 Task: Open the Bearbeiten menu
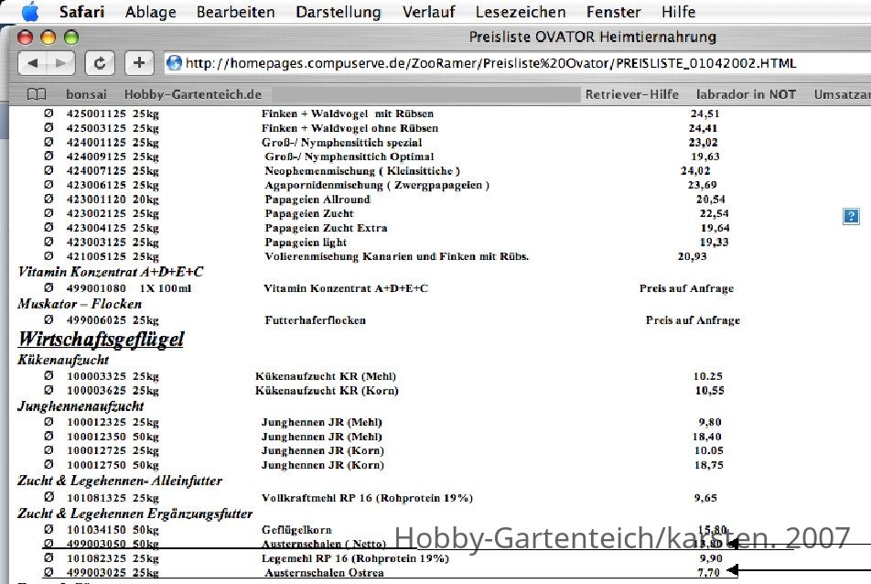point(235,12)
